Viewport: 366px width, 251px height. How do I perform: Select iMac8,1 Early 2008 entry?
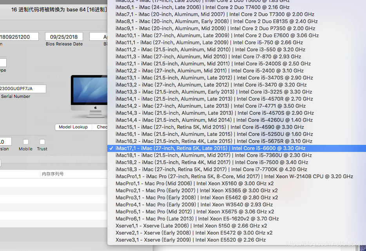(237, 21)
